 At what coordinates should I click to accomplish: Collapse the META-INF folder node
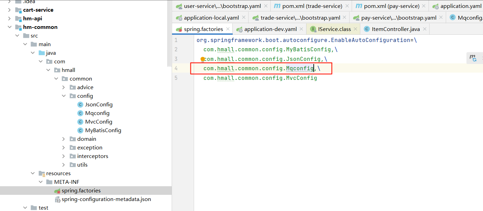coord(41,182)
